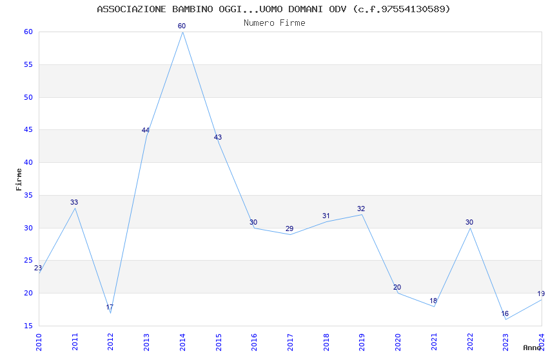This screenshot has height=354, width=548.
Task: Click the data label 18 for 2021
Action: 433,301
